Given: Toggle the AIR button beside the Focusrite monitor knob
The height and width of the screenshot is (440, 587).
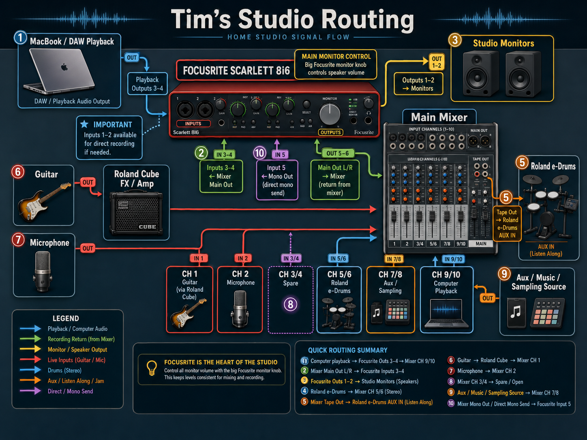Looking at the screenshot, I should coord(310,121).
